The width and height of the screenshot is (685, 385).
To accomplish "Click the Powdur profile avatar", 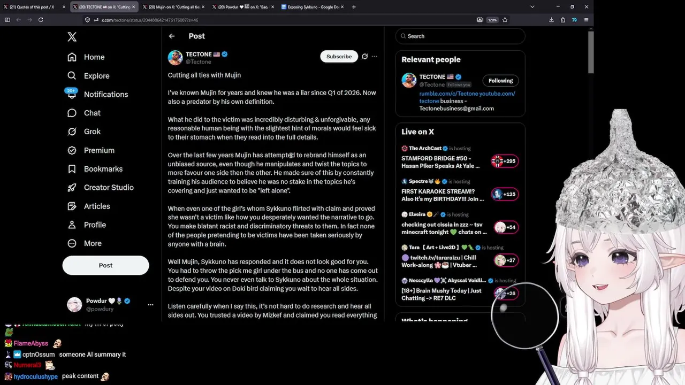I will click(74, 305).
